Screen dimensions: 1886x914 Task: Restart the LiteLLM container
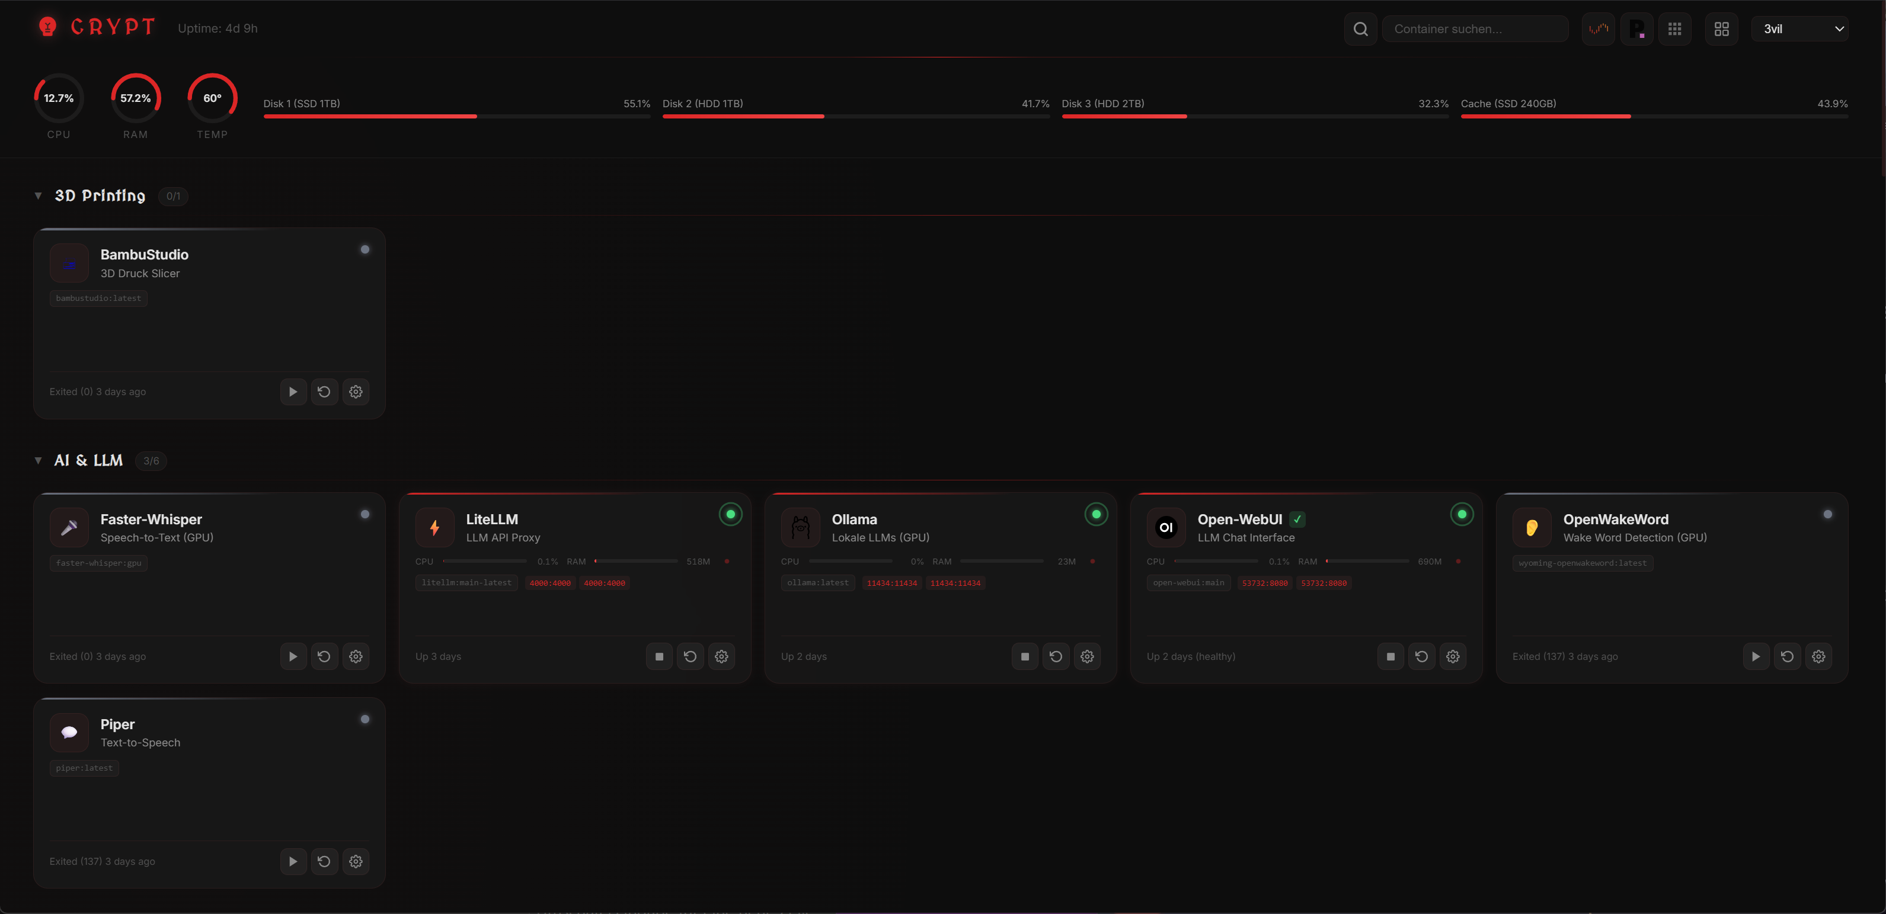pyautogui.click(x=691, y=656)
